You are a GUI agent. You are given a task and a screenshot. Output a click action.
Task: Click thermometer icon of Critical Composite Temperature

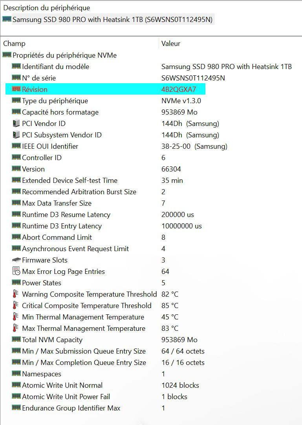pyautogui.click(x=16, y=305)
